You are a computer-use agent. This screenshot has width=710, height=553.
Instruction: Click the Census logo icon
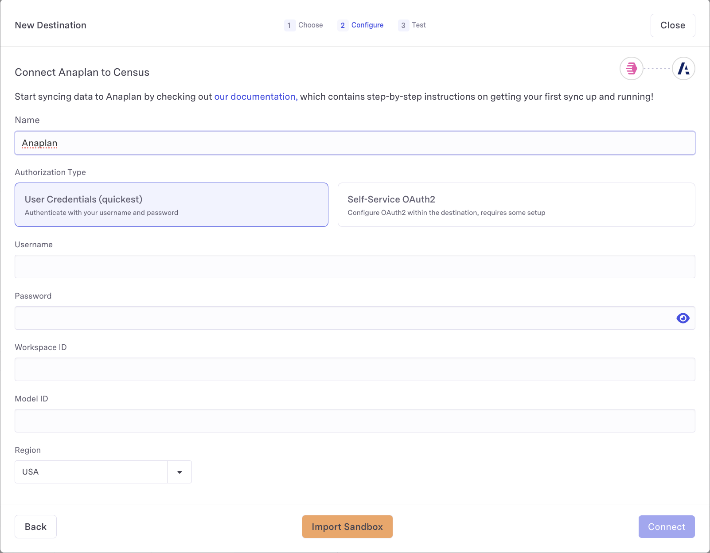click(631, 69)
